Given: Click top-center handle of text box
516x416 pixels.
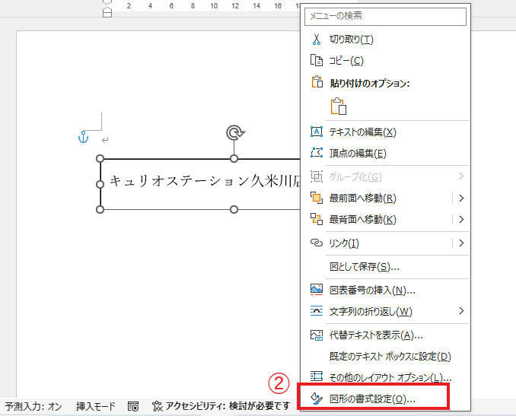Looking at the screenshot, I should (234, 158).
